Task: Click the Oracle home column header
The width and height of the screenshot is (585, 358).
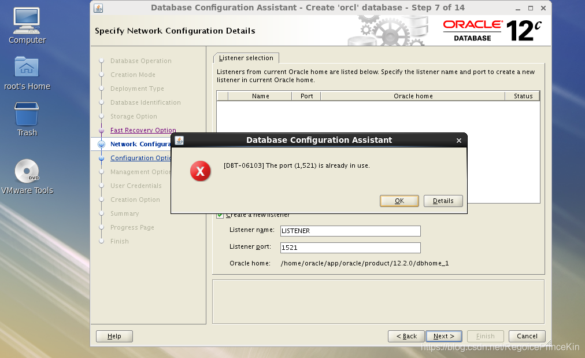Action: pyautogui.click(x=413, y=96)
